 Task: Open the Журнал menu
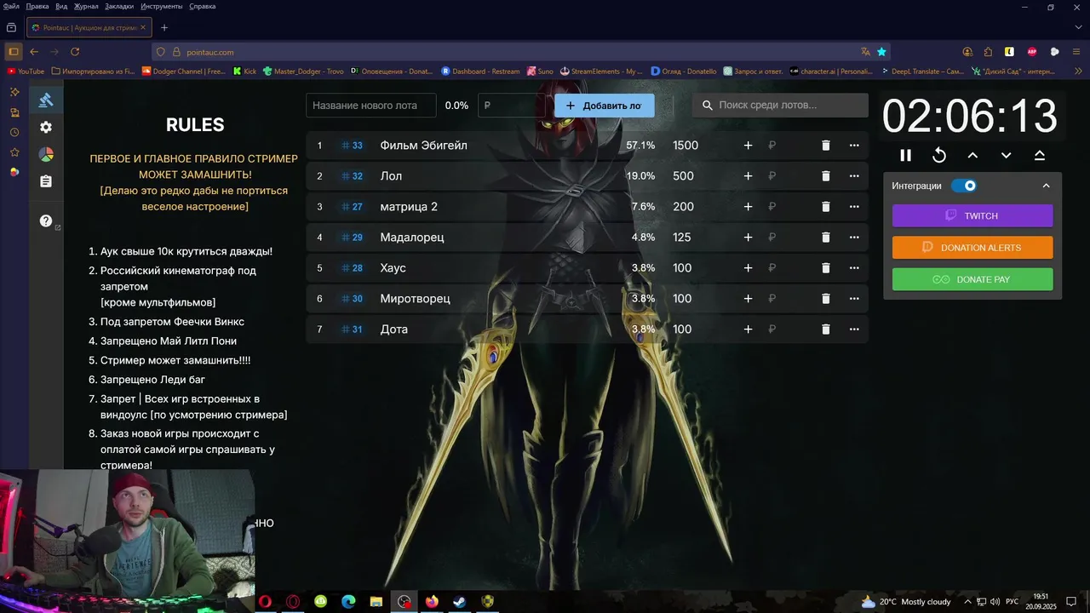87,6
